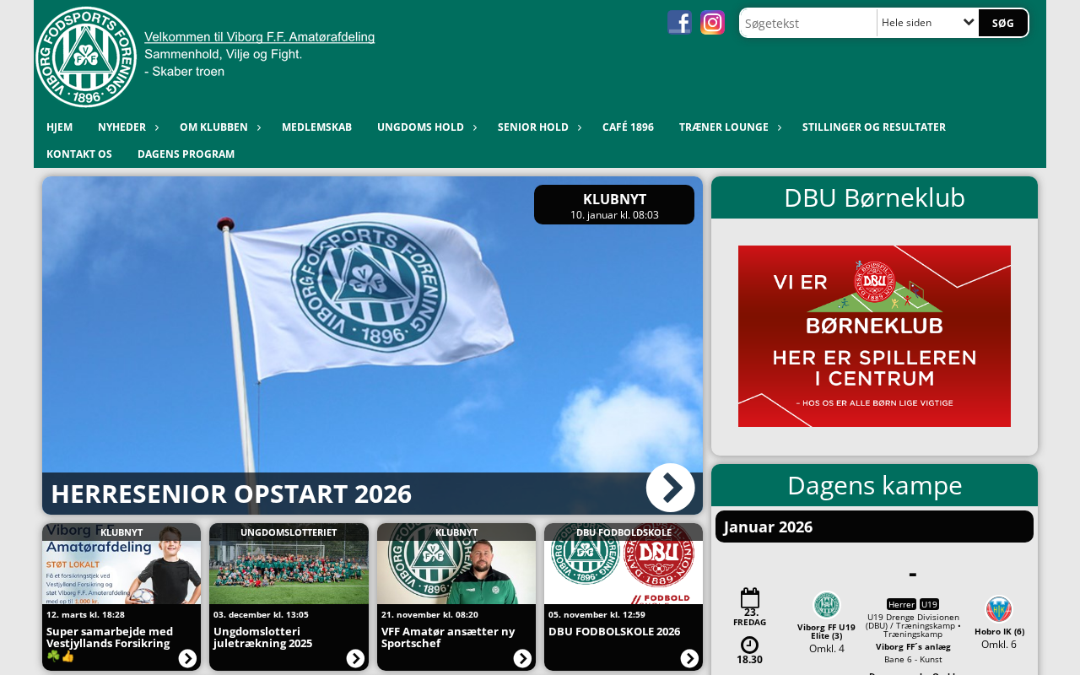Click the Ungdomslotteriet team photo thumbnail
1080x675 pixels.
(289, 564)
